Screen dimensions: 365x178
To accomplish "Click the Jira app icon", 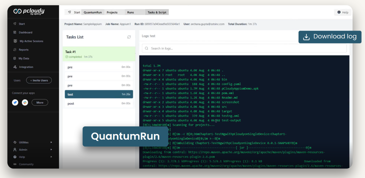I will pos(15,103).
